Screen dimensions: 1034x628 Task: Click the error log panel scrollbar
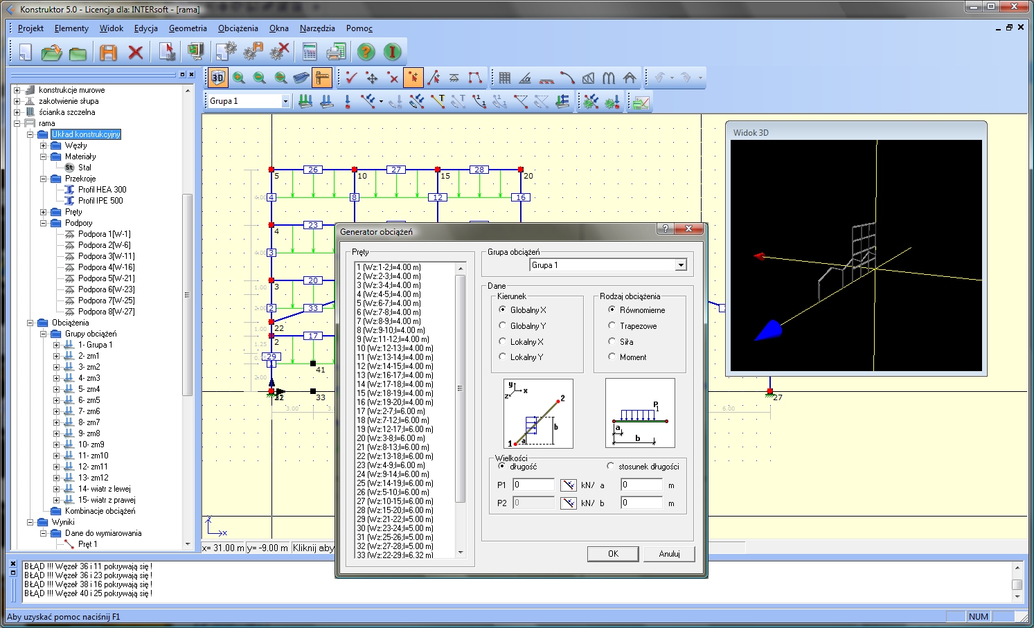click(1017, 582)
